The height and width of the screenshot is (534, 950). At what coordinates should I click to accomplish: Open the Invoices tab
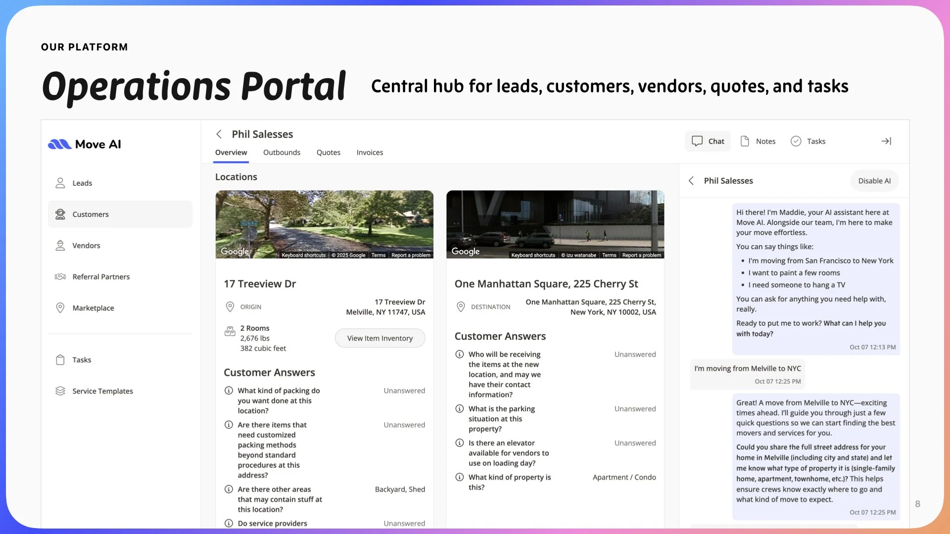coord(370,153)
